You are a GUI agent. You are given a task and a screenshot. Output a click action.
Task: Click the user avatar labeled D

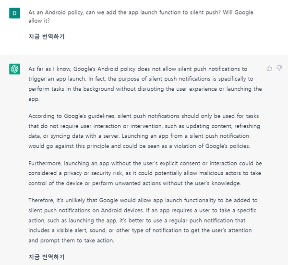coord(14,12)
